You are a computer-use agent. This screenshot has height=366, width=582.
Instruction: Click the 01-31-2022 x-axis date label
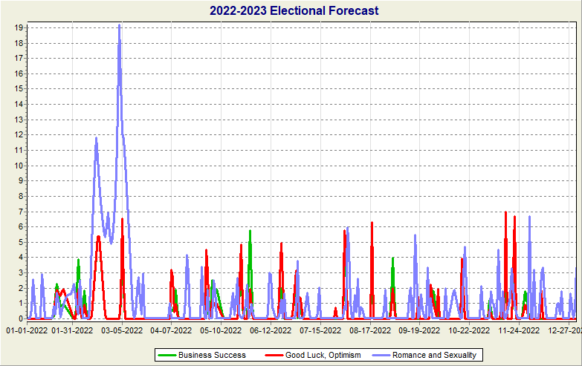coord(72,330)
